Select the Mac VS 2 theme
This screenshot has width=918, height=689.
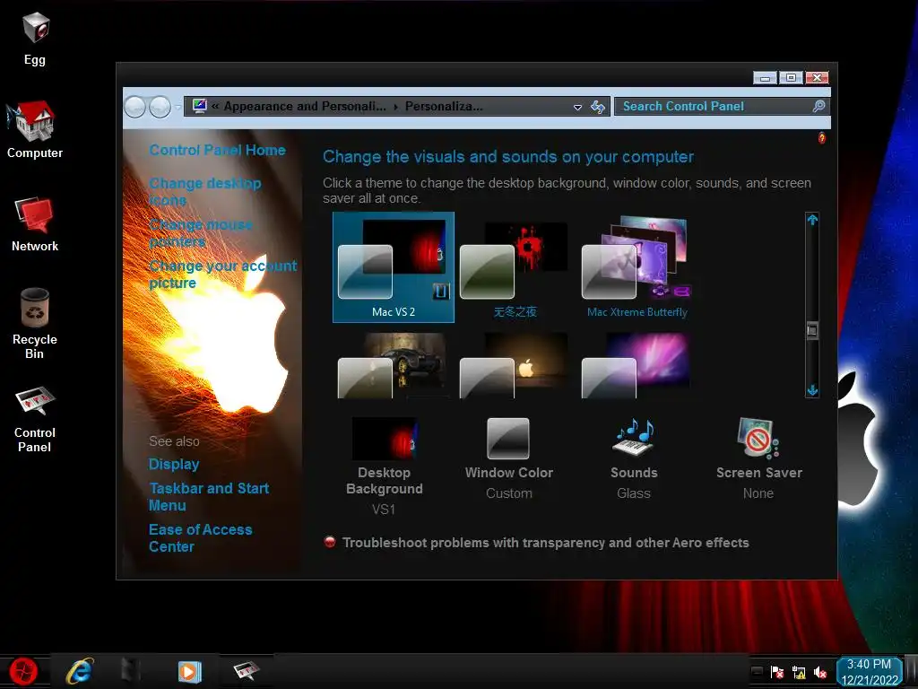click(394, 267)
